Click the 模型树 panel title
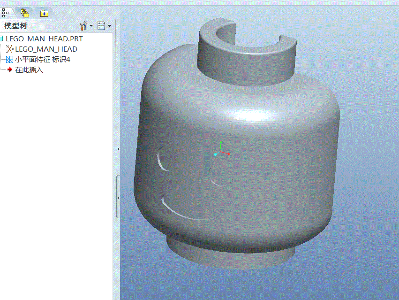 16,26
